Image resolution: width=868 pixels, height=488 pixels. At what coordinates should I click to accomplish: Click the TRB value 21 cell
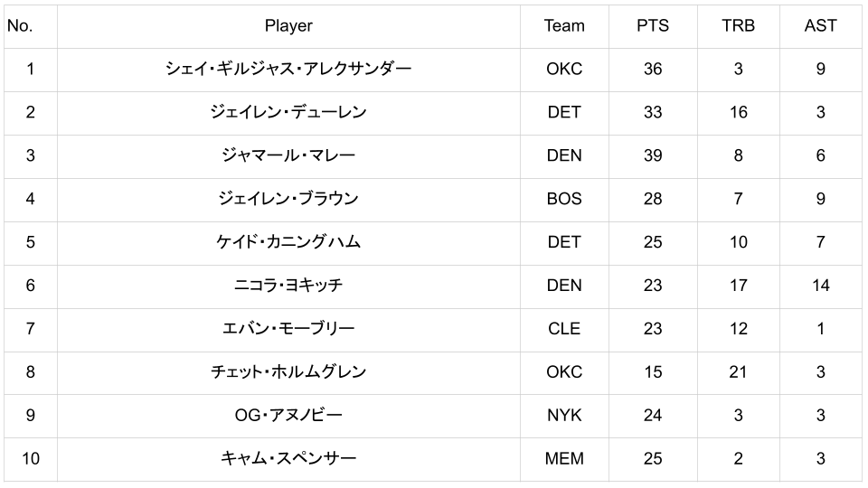[738, 372]
